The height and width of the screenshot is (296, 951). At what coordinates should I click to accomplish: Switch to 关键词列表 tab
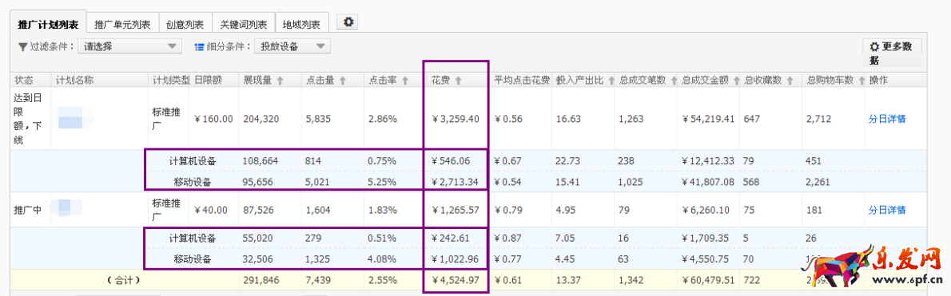pos(244,24)
